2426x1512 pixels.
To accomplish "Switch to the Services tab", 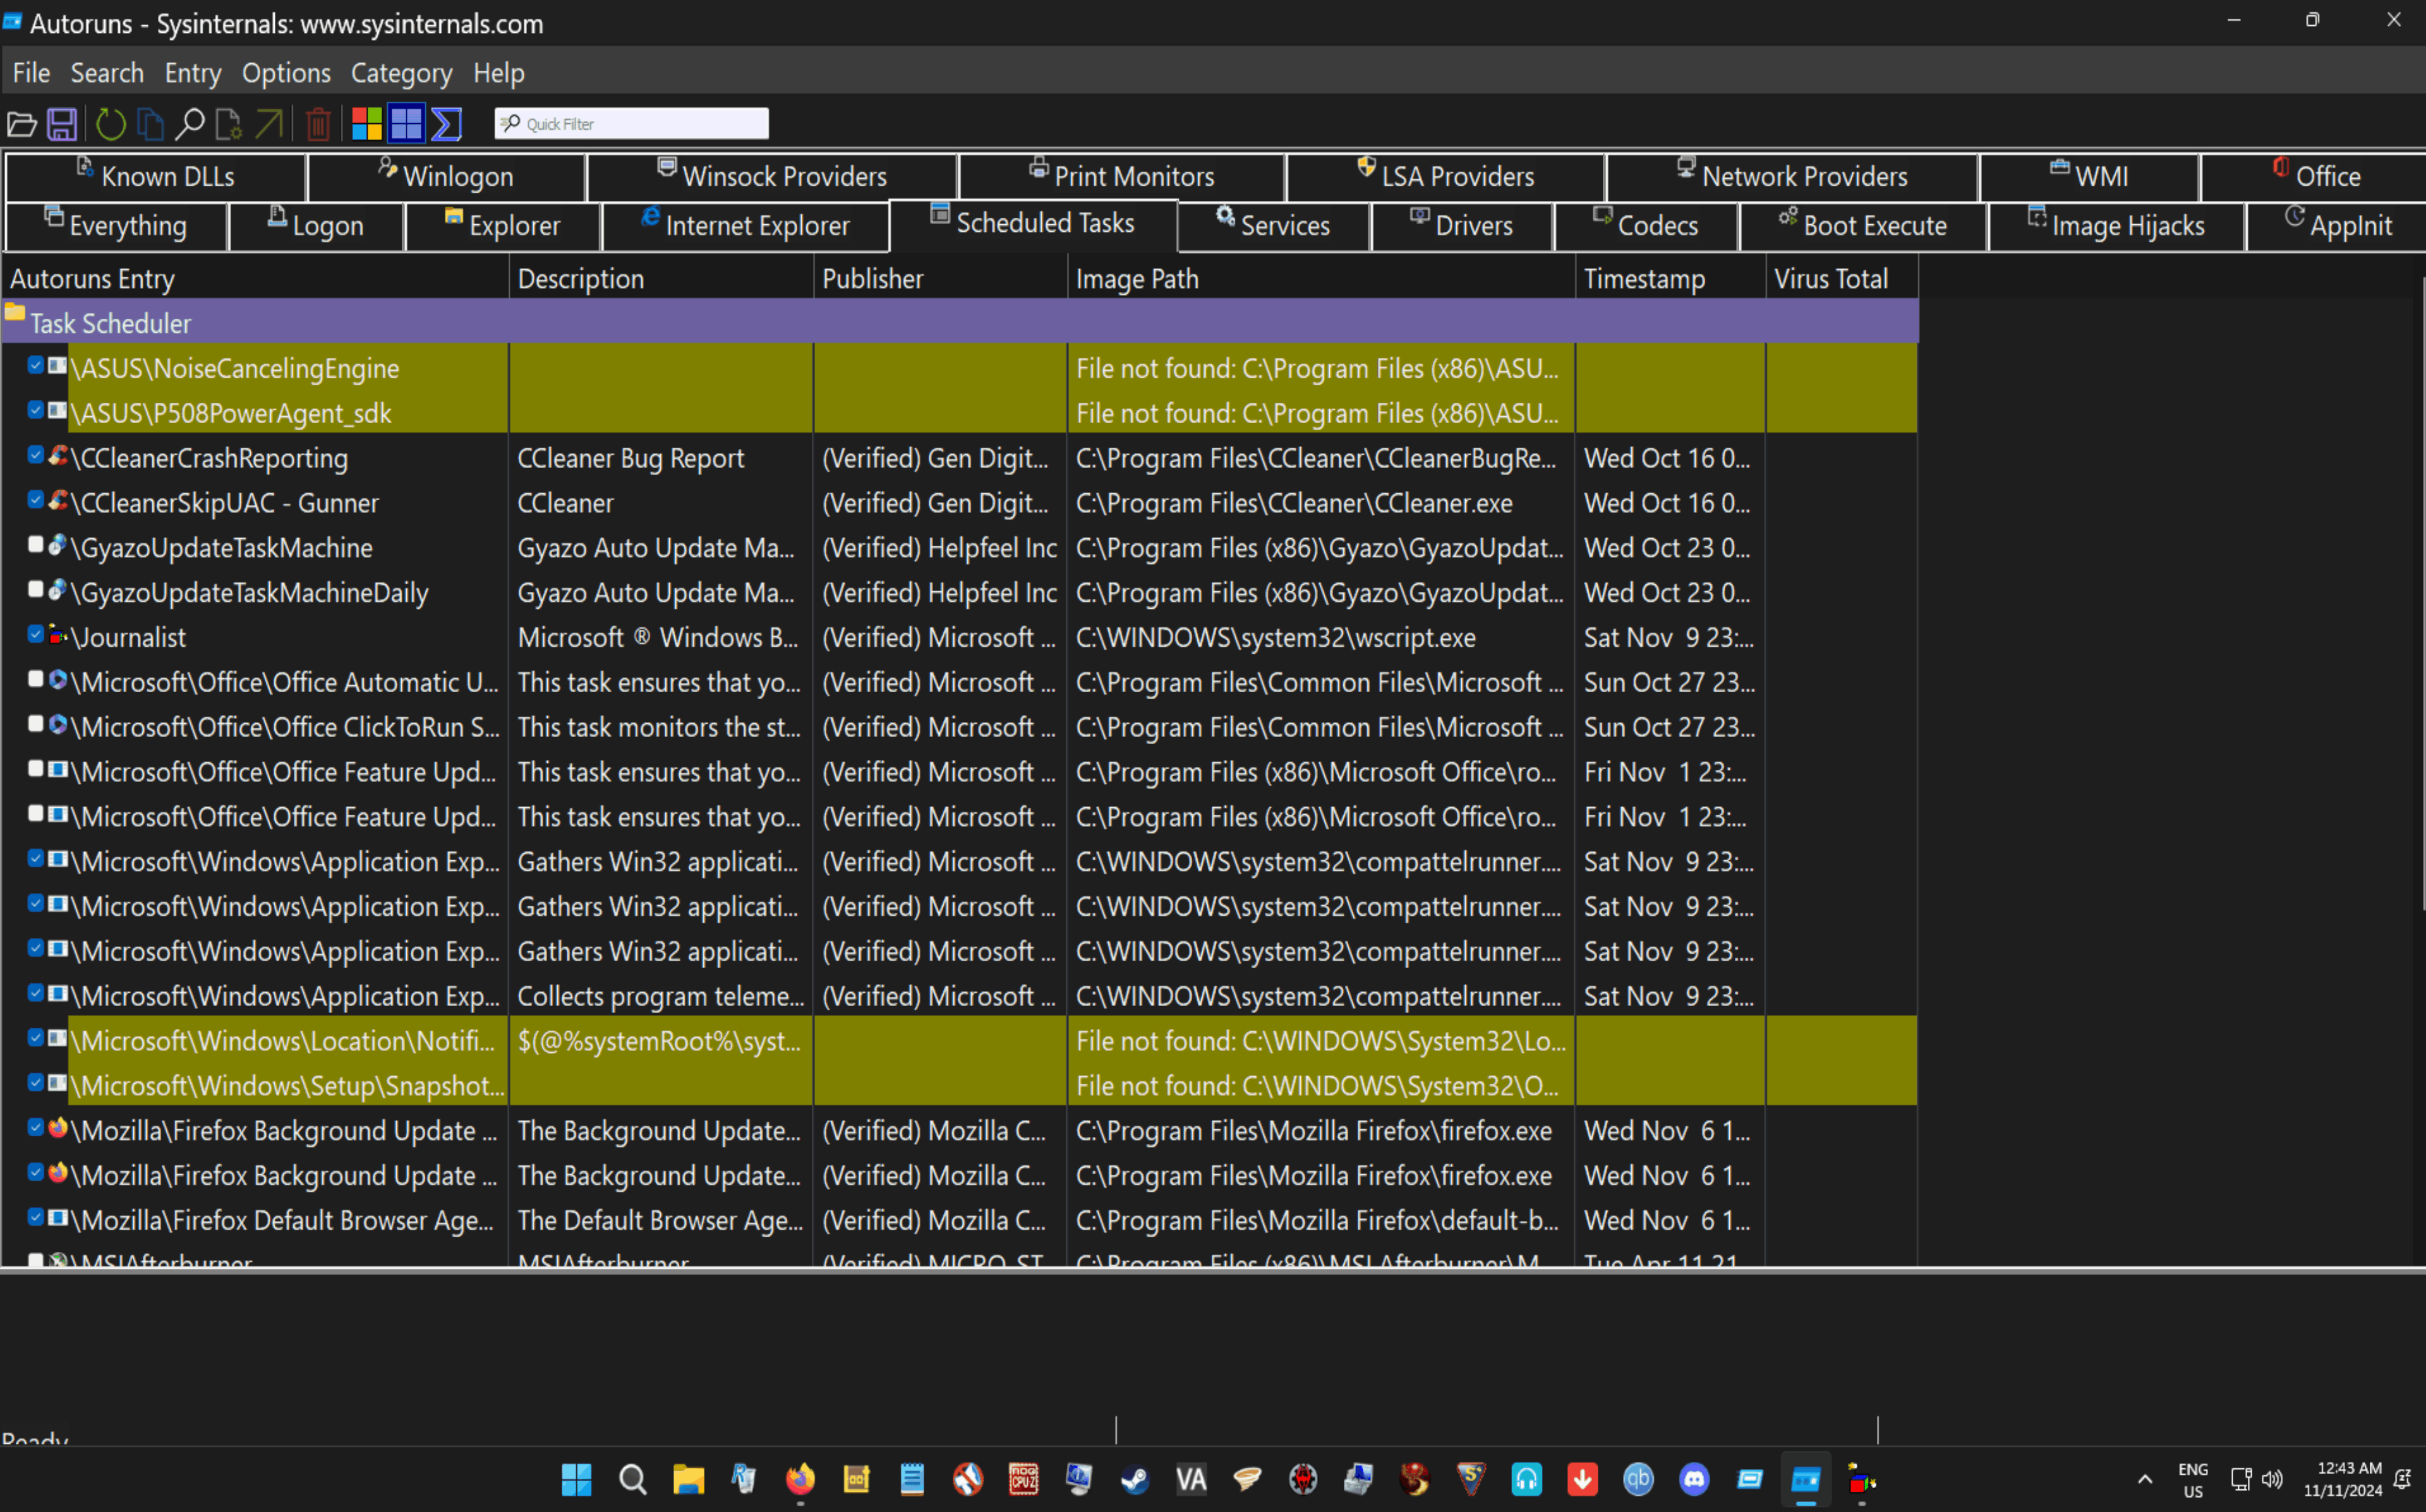I will point(1273,226).
